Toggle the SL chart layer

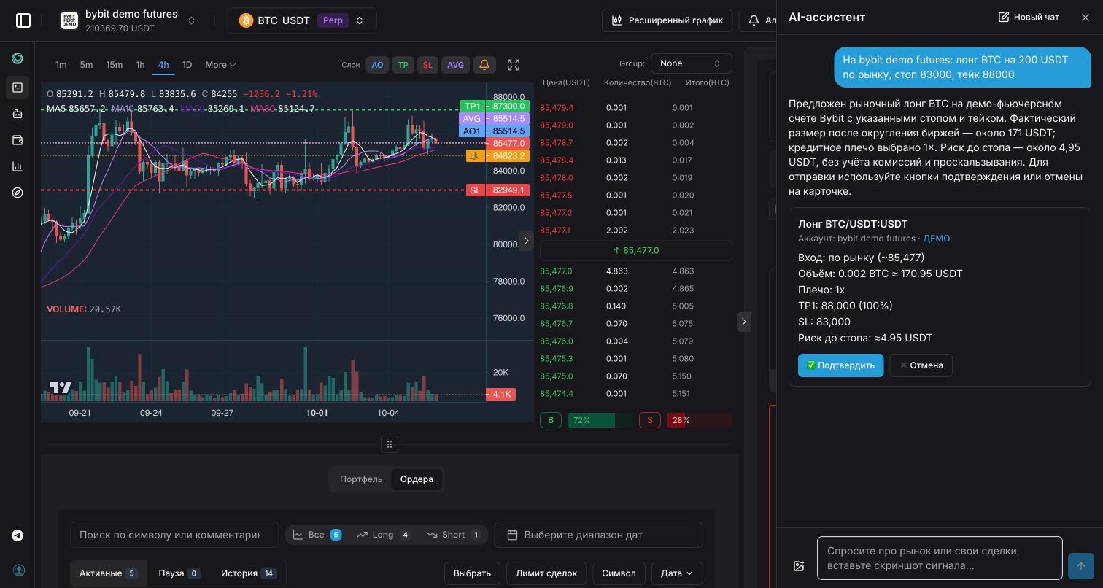[x=427, y=65]
